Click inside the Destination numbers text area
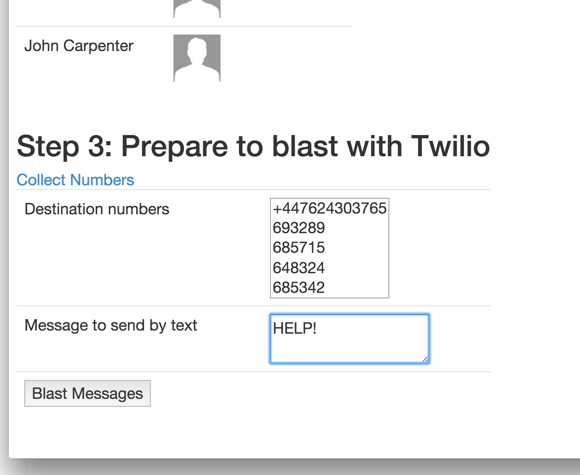 329,247
